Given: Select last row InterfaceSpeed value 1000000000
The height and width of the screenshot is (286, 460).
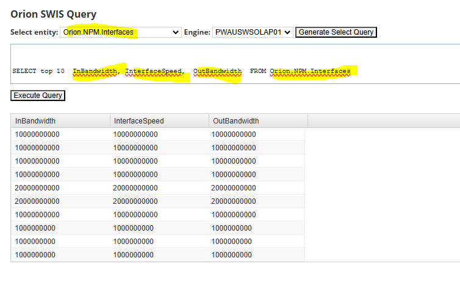Looking at the screenshot, I should coord(134,255).
